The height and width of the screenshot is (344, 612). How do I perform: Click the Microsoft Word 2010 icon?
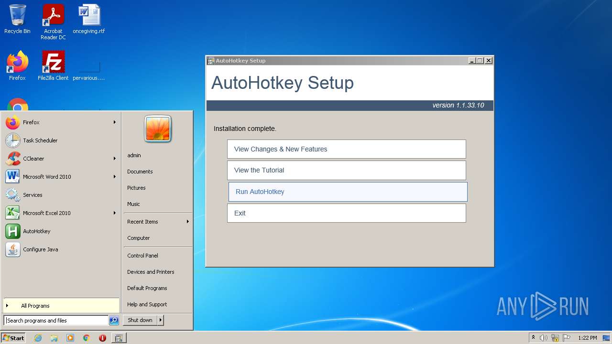point(13,177)
